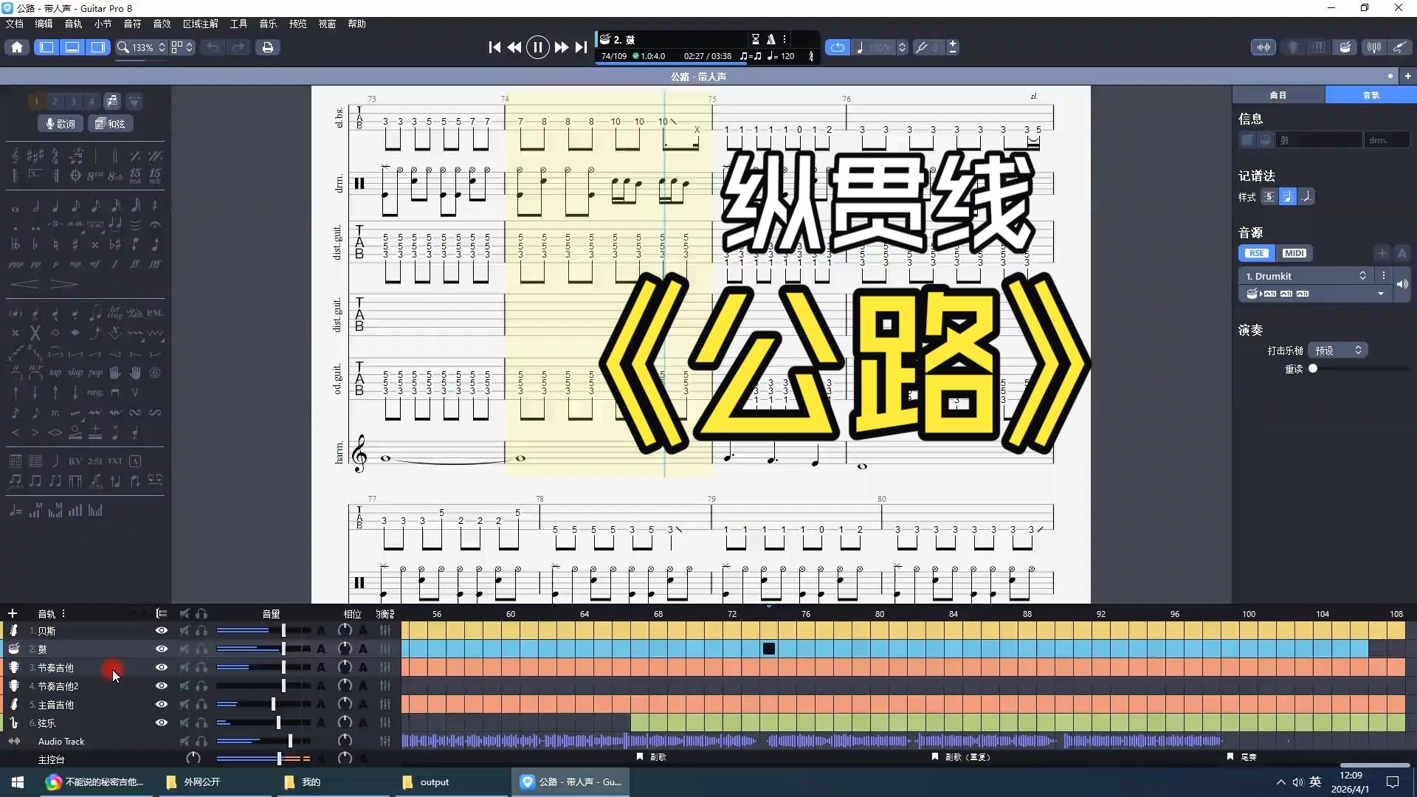Image resolution: width=1417 pixels, height=797 pixels.
Task: Open the line-in guitar cable icon
Action: pos(1399,47)
